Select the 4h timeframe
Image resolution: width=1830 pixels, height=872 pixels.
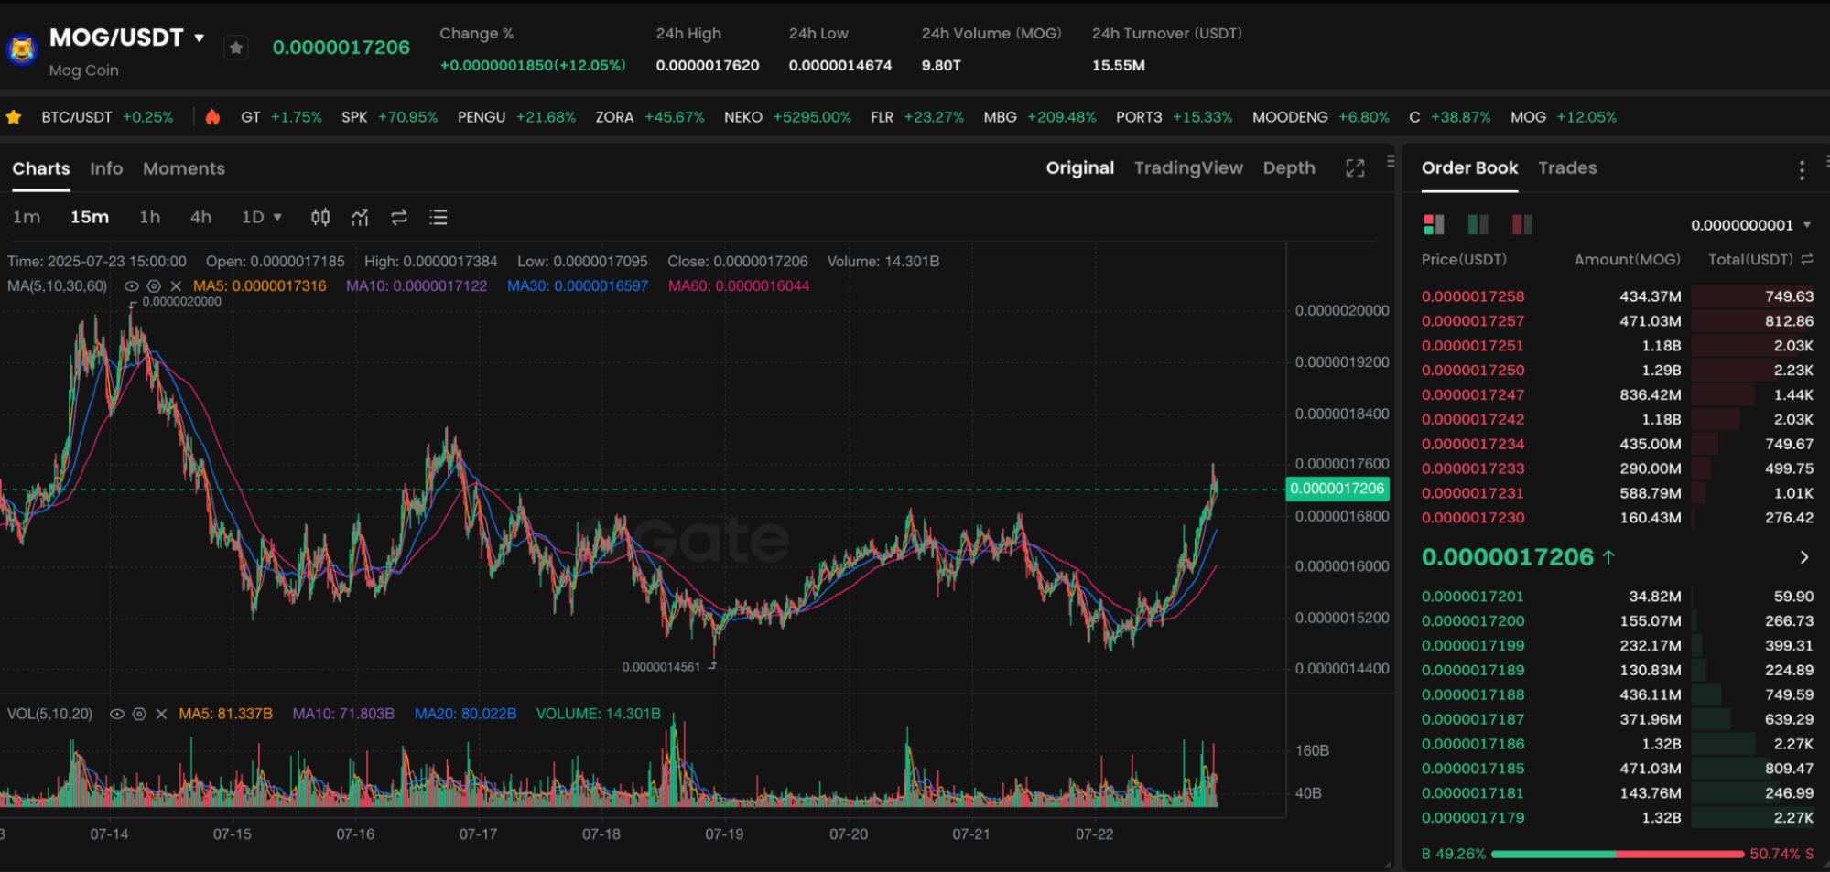pyautogui.click(x=200, y=217)
